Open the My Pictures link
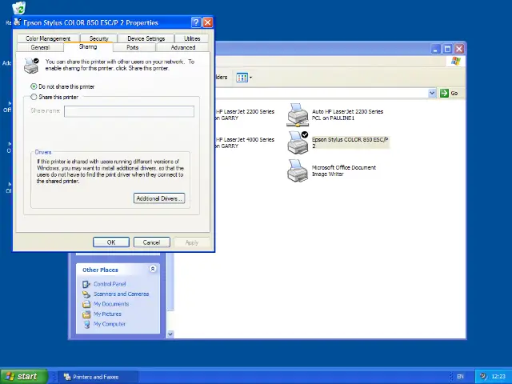The image size is (512, 384). (107, 314)
